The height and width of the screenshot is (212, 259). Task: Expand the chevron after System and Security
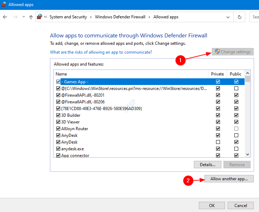[x=90, y=17]
